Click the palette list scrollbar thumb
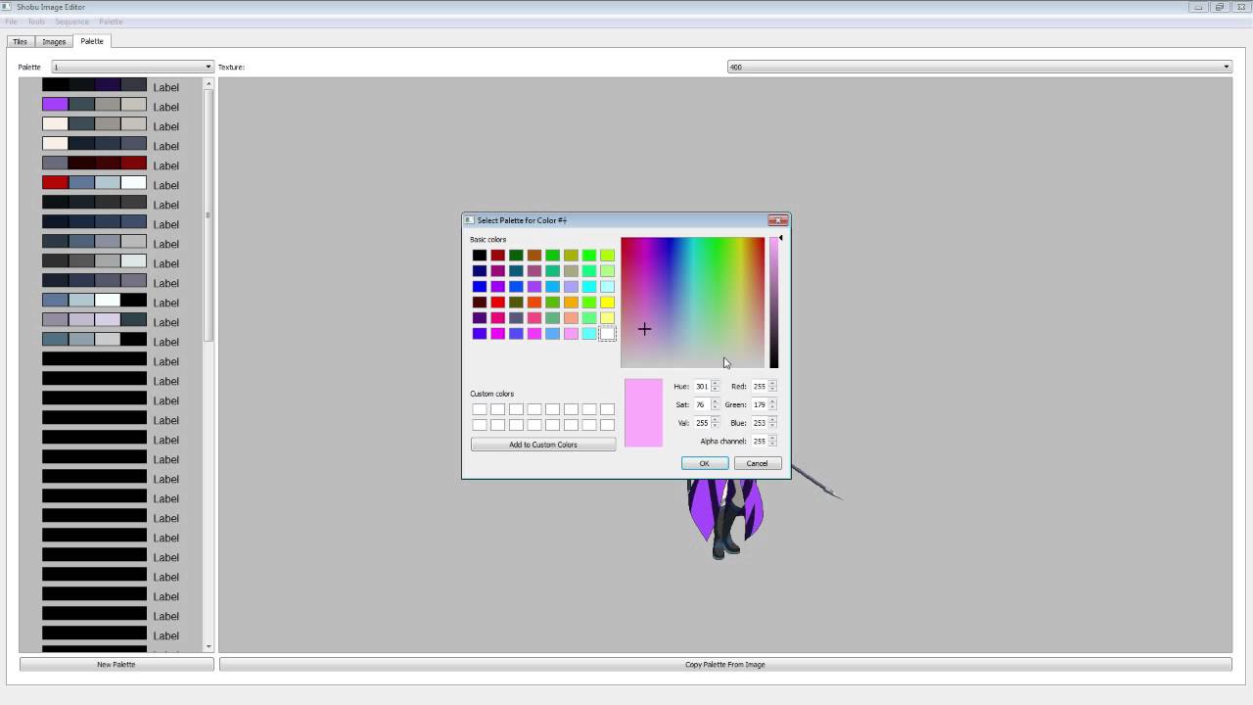This screenshot has width=1253, height=705. [x=208, y=215]
